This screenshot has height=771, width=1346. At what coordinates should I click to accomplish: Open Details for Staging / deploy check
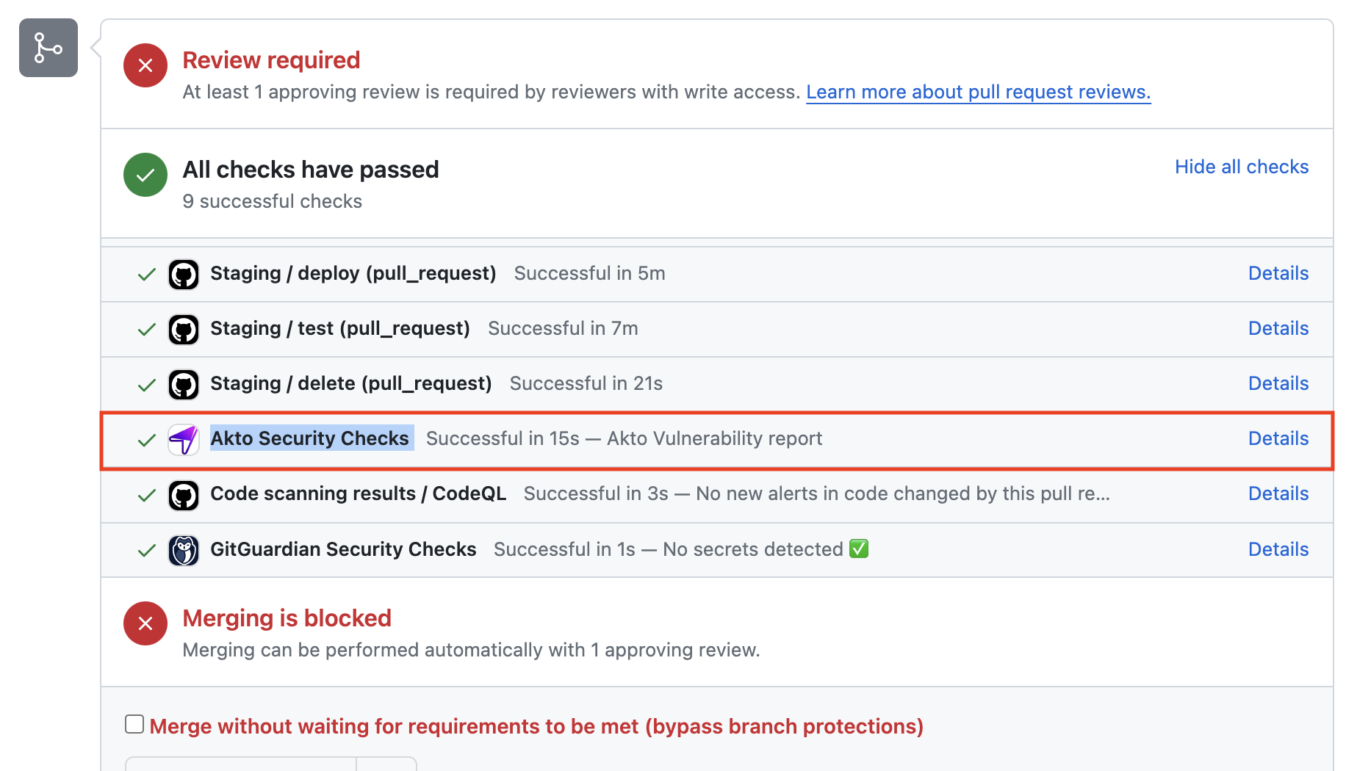pyautogui.click(x=1278, y=273)
